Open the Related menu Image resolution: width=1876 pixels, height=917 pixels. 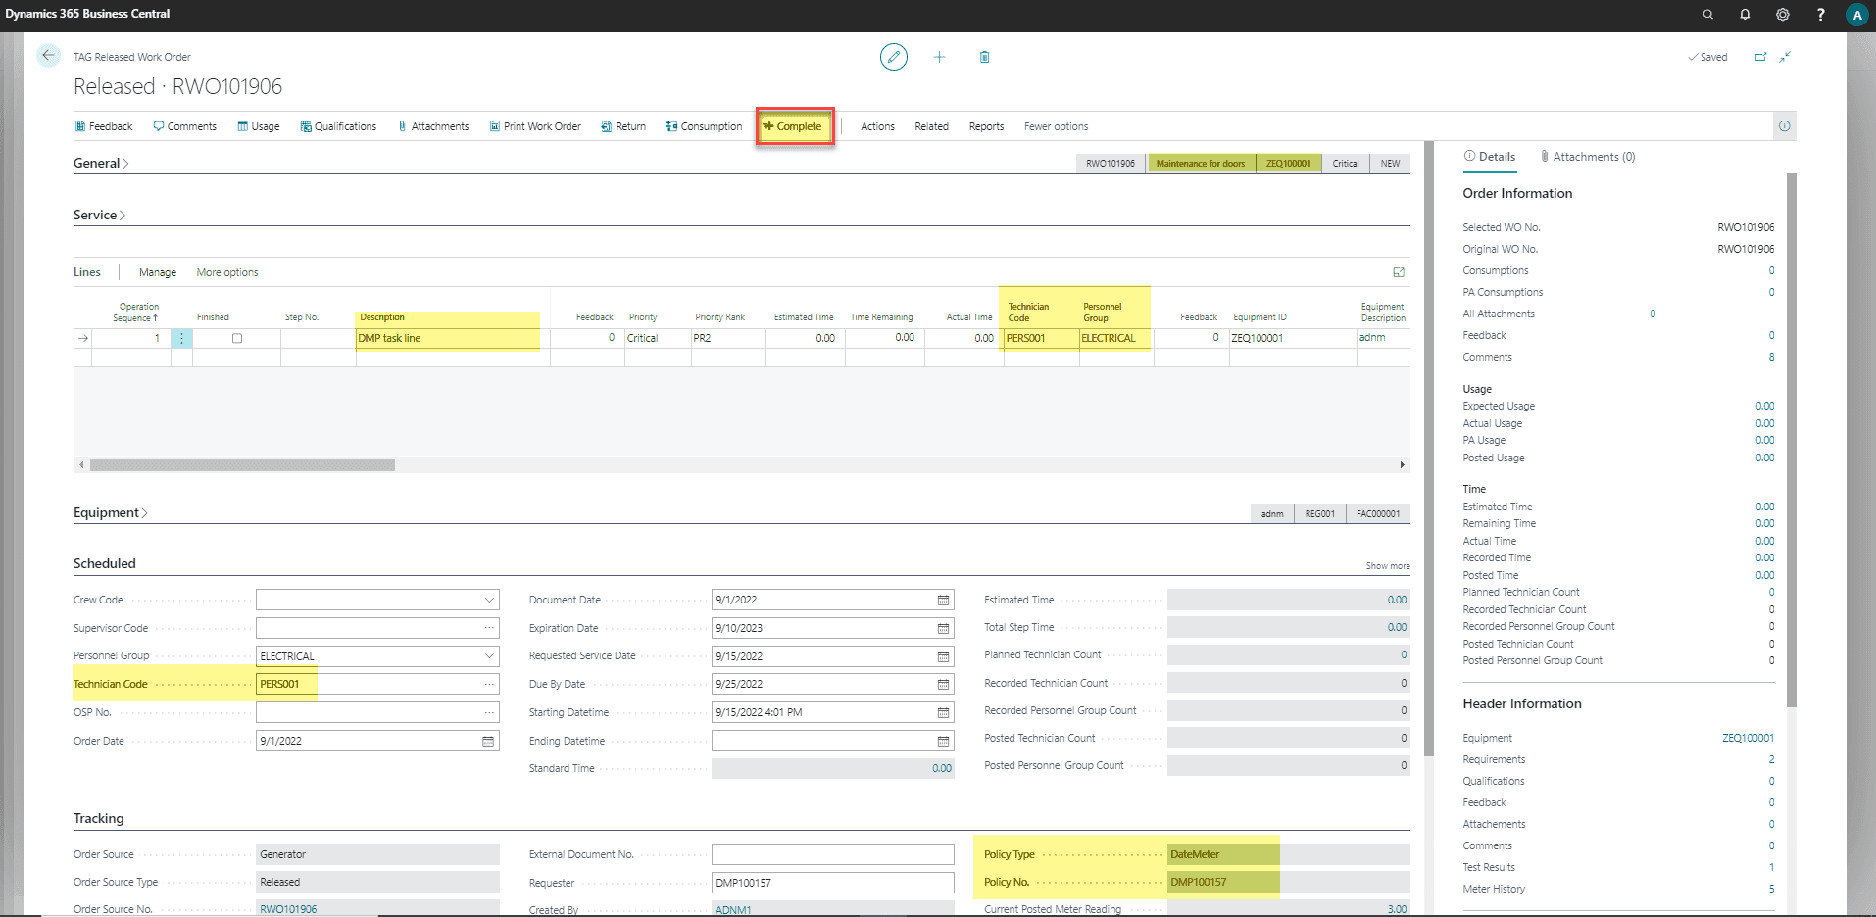(931, 126)
